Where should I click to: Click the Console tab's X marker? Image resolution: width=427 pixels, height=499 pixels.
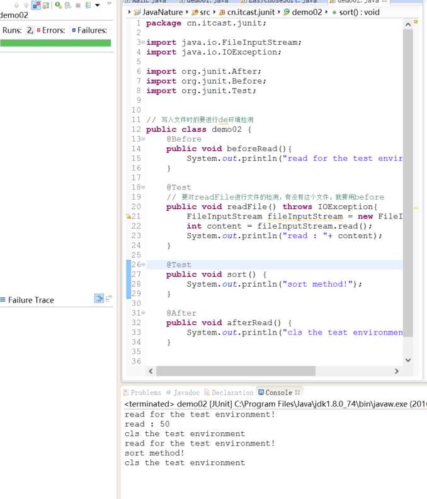click(x=297, y=393)
